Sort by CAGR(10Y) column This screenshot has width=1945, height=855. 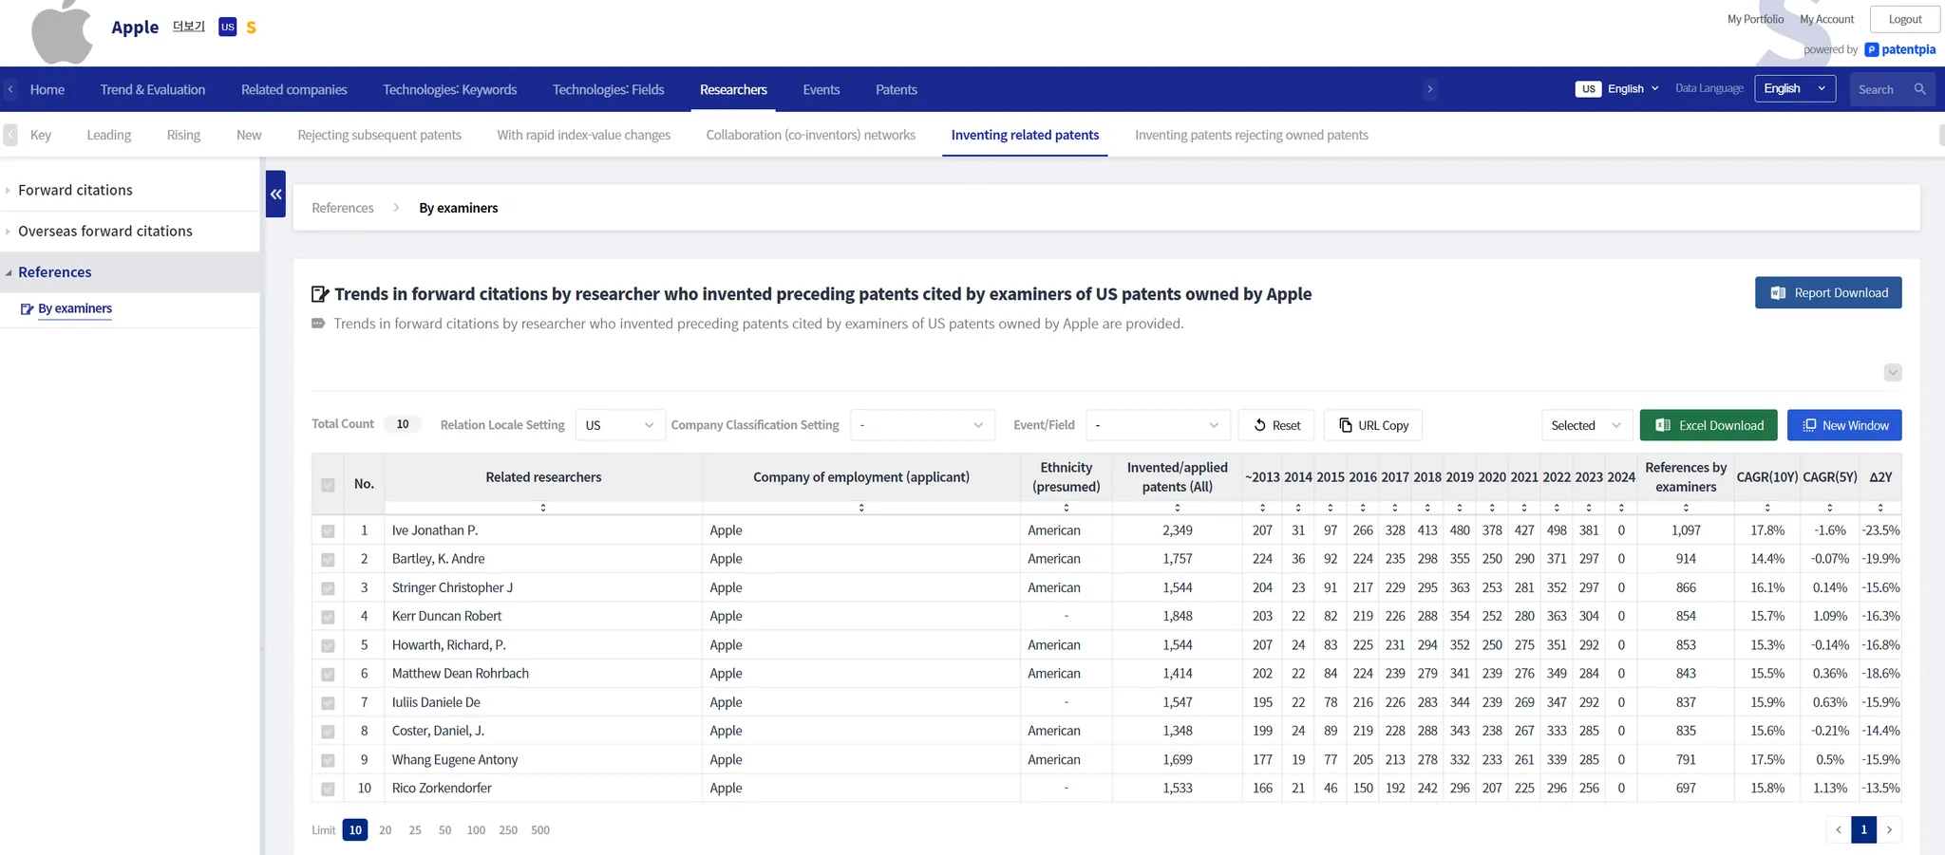pos(1767,508)
